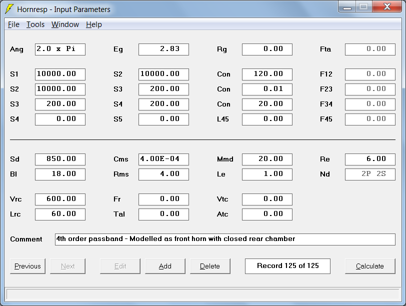Select the Sd field showing 850.00
This screenshot has width=406, height=306.
pos(60,159)
